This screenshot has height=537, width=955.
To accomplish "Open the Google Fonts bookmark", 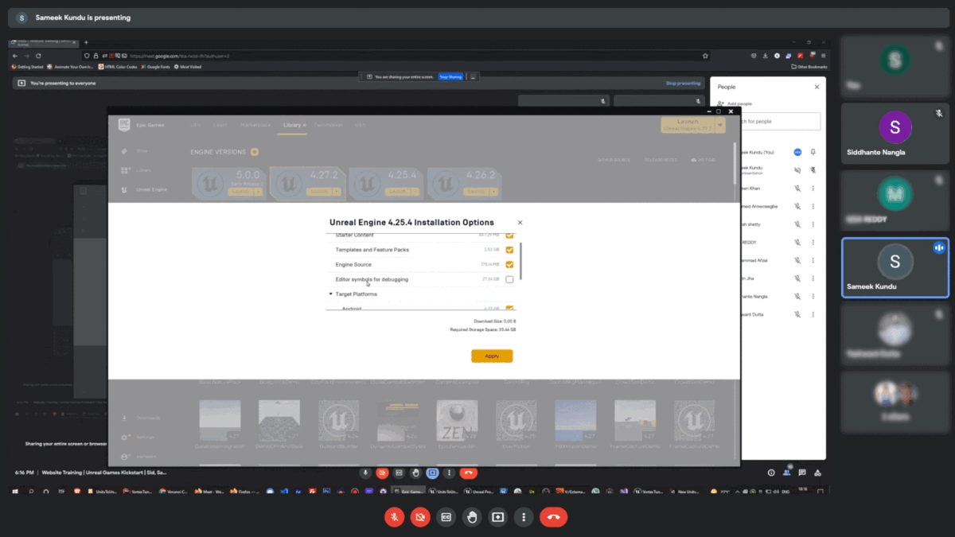I will 156,67.
